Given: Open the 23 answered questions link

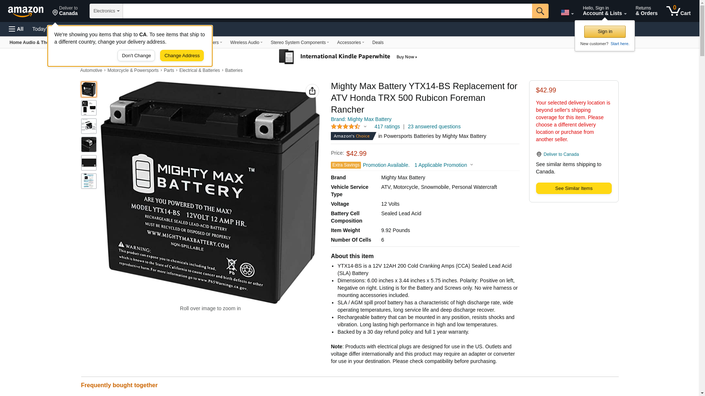Looking at the screenshot, I should point(434,126).
